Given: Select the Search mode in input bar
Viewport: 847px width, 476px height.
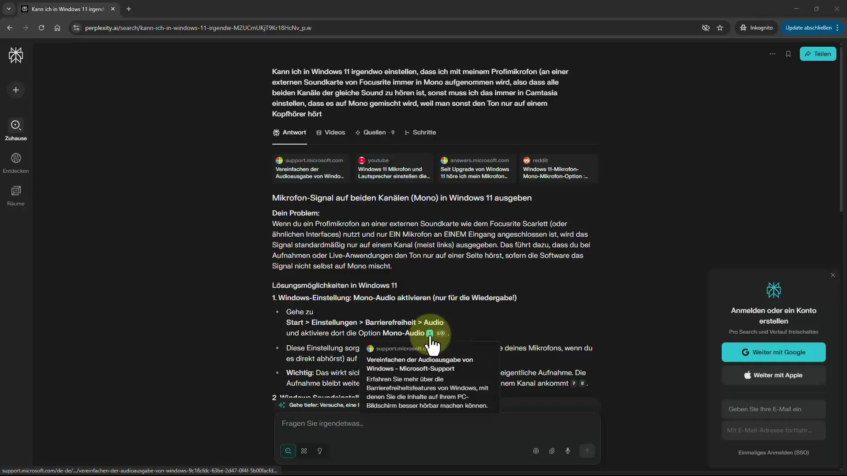Looking at the screenshot, I should tap(288, 451).
